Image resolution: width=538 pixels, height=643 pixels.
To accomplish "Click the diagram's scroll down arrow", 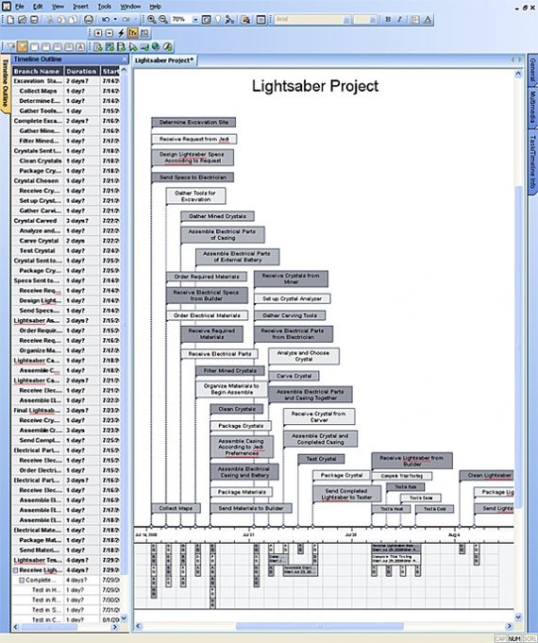I will point(518,617).
